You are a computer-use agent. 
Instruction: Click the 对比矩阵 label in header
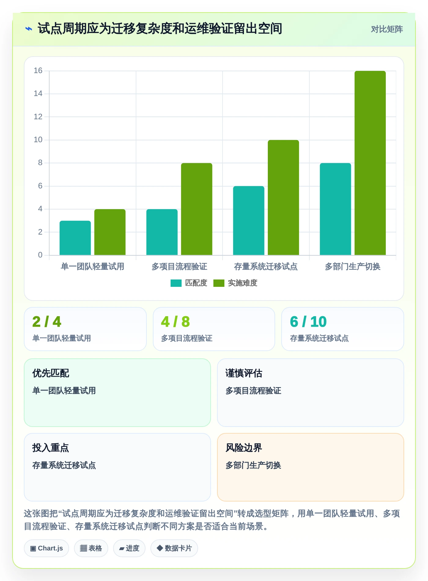387,29
